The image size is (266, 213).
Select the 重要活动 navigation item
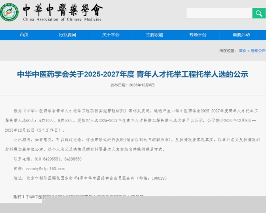point(241,35)
